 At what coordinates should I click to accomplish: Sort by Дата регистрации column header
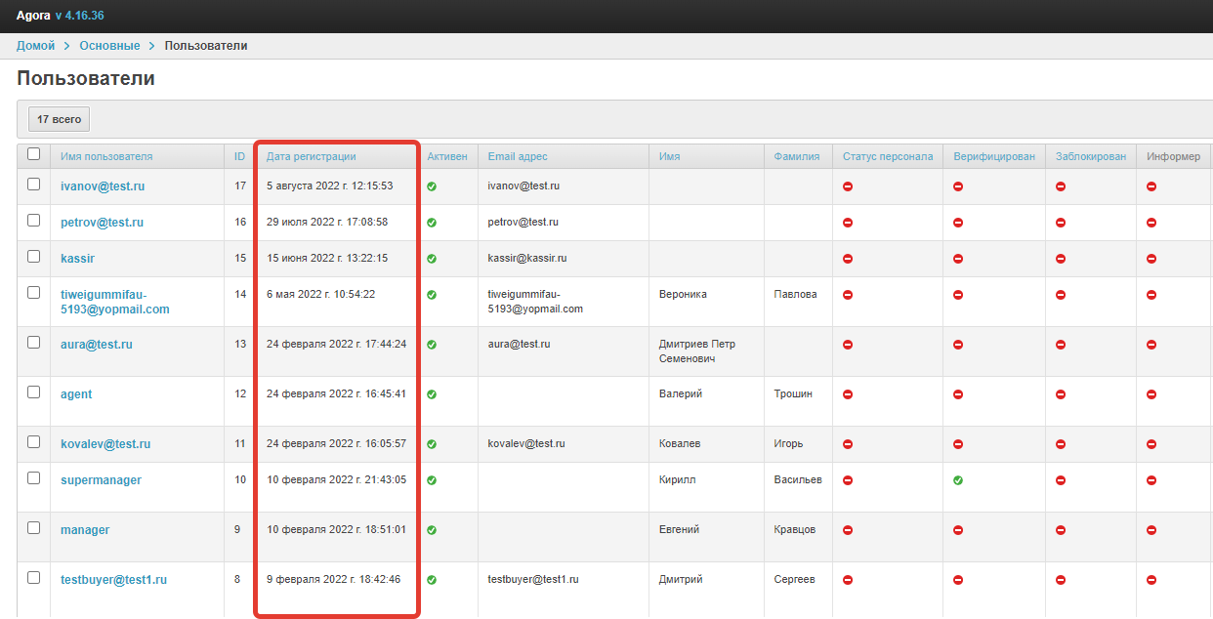coord(311,156)
